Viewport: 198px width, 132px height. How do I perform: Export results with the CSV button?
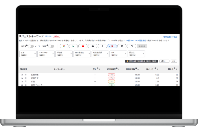coord(174,61)
